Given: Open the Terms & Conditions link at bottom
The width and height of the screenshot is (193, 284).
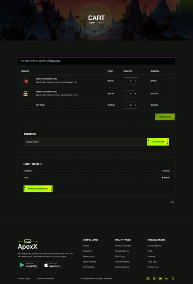Looking at the screenshot, I should [x=45, y=279].
